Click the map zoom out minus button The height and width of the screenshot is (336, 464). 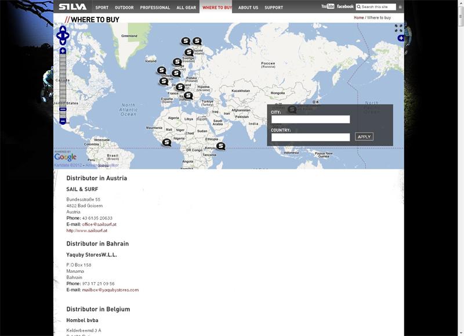(63, 121)
